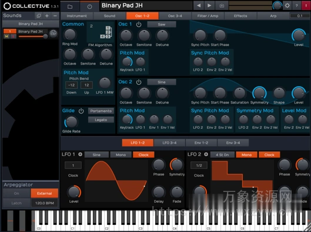Click the Osc 1 Level knob
The image size is (311, 232).
299,35
